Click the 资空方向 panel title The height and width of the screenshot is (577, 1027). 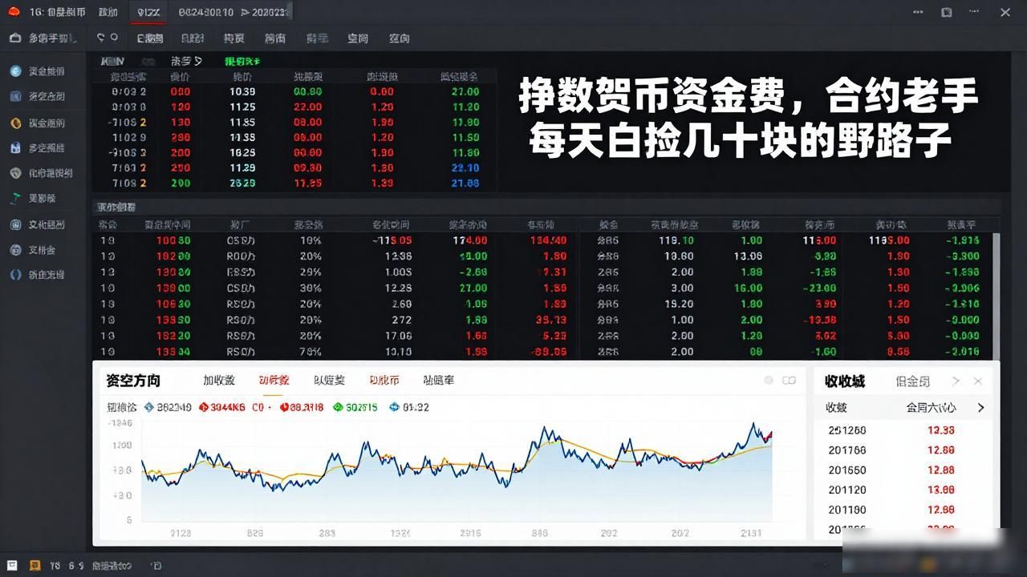click(x=133, y=380)
